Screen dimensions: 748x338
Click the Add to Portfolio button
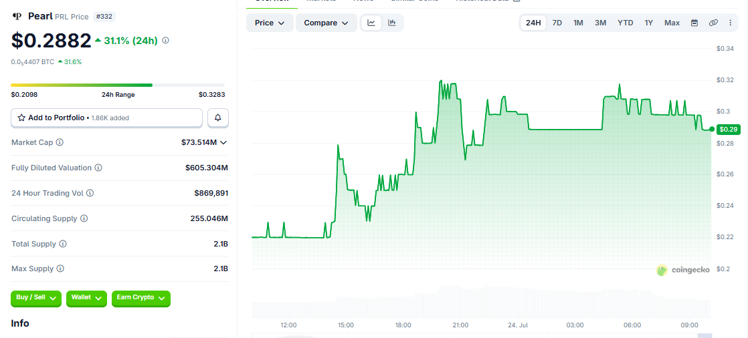coord(106,118)
